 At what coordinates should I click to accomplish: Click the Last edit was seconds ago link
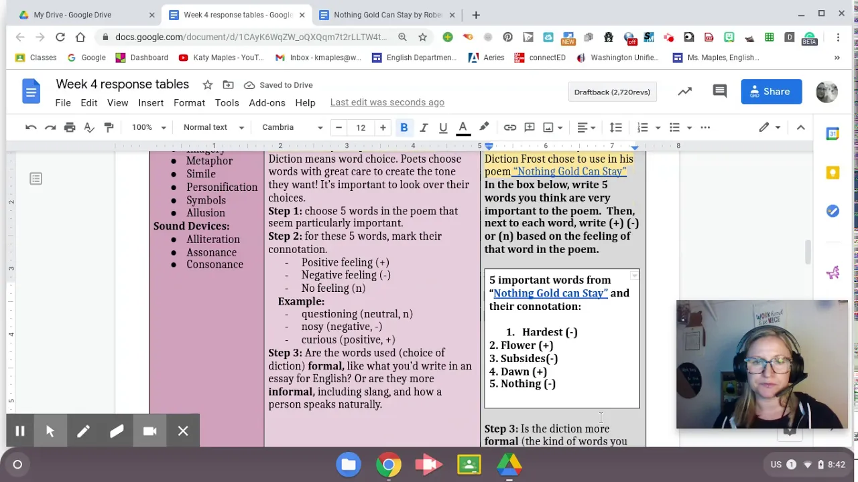pos(387,102)
